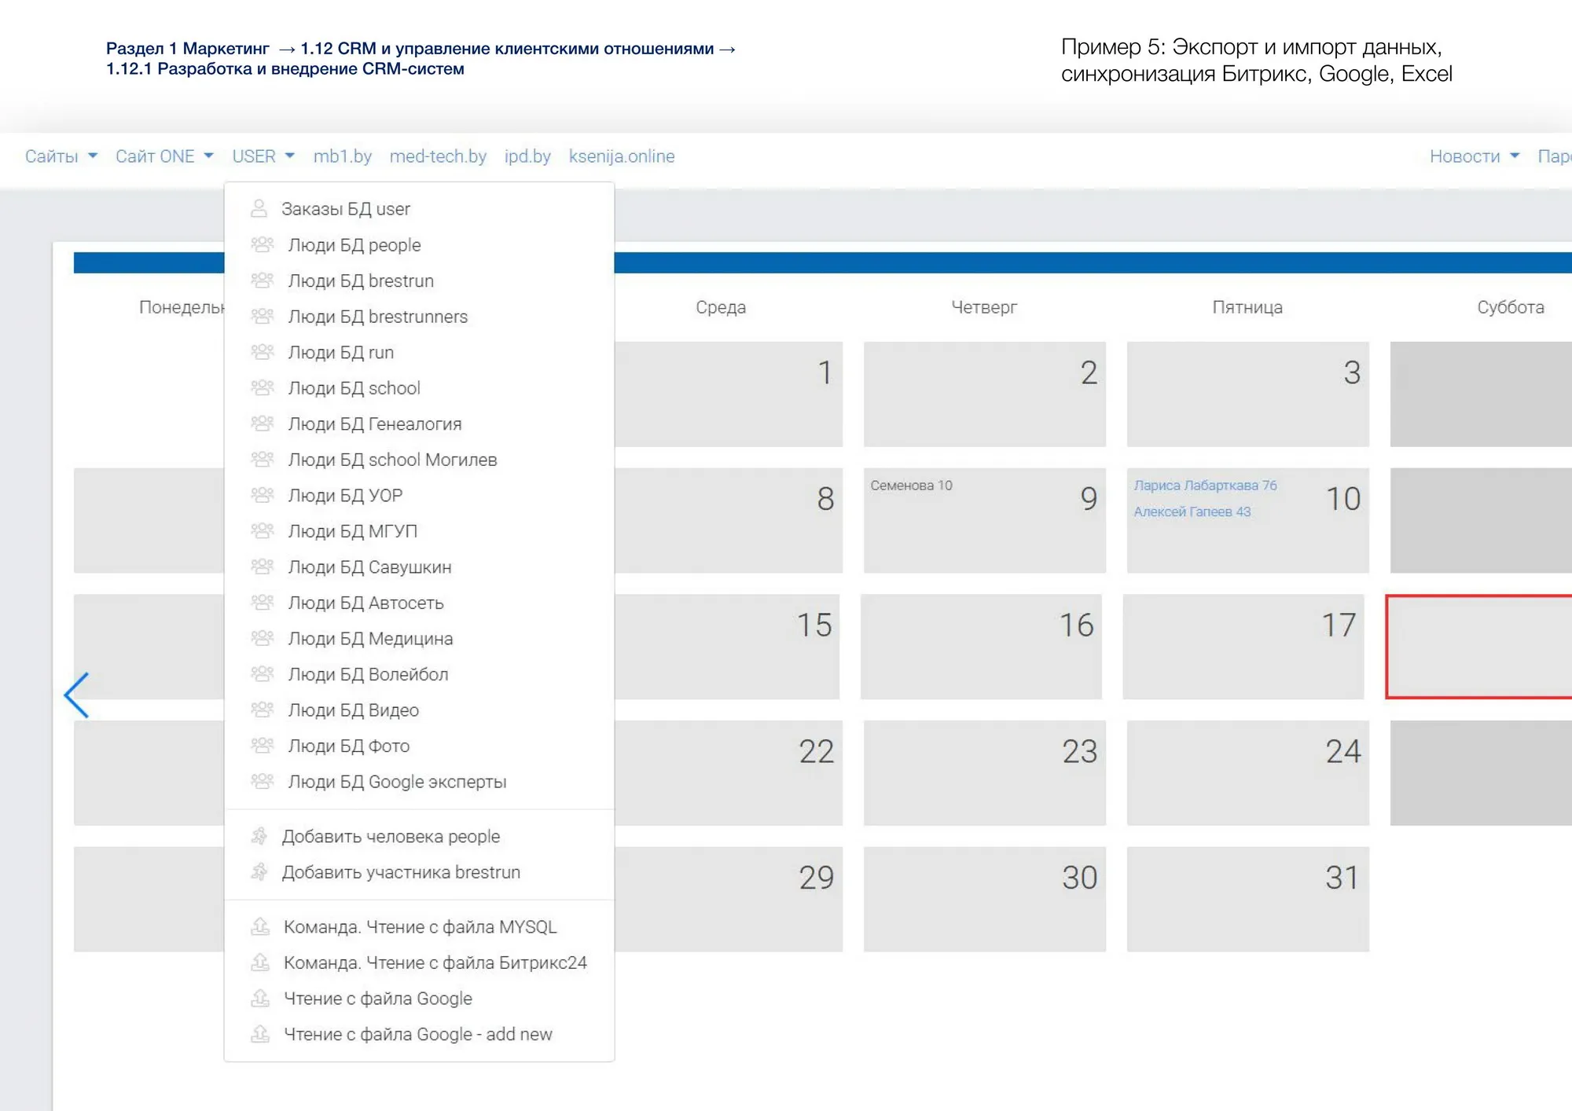Select calendar day 2
Screen dimensions: 1572x1111
click(x=984, y=394)
